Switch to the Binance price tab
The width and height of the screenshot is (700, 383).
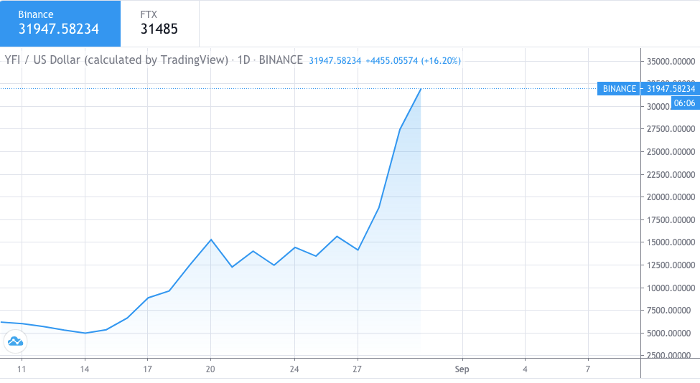click(x=60, y=23)
